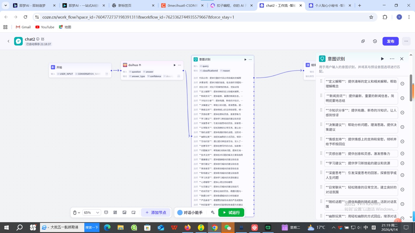Run 意图识别 from the side panel
The height and width of the screenshot is (233, 415).
pos(382,59)
